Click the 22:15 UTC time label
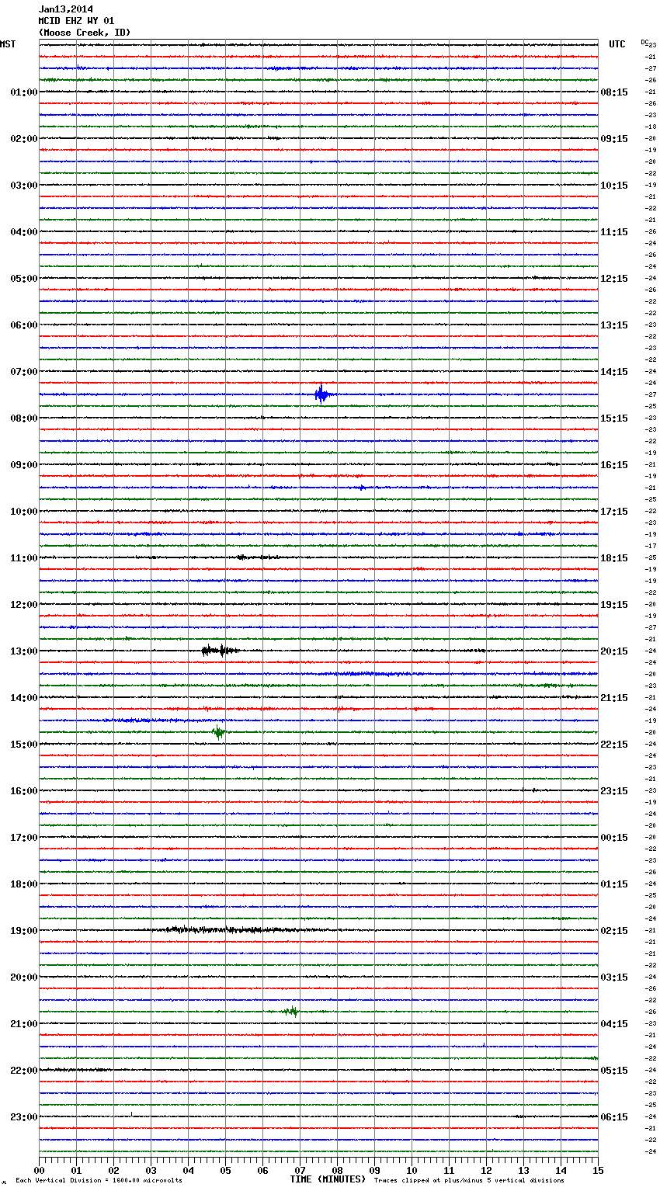Screen dimensions: 660x1191 click(614, 745)
